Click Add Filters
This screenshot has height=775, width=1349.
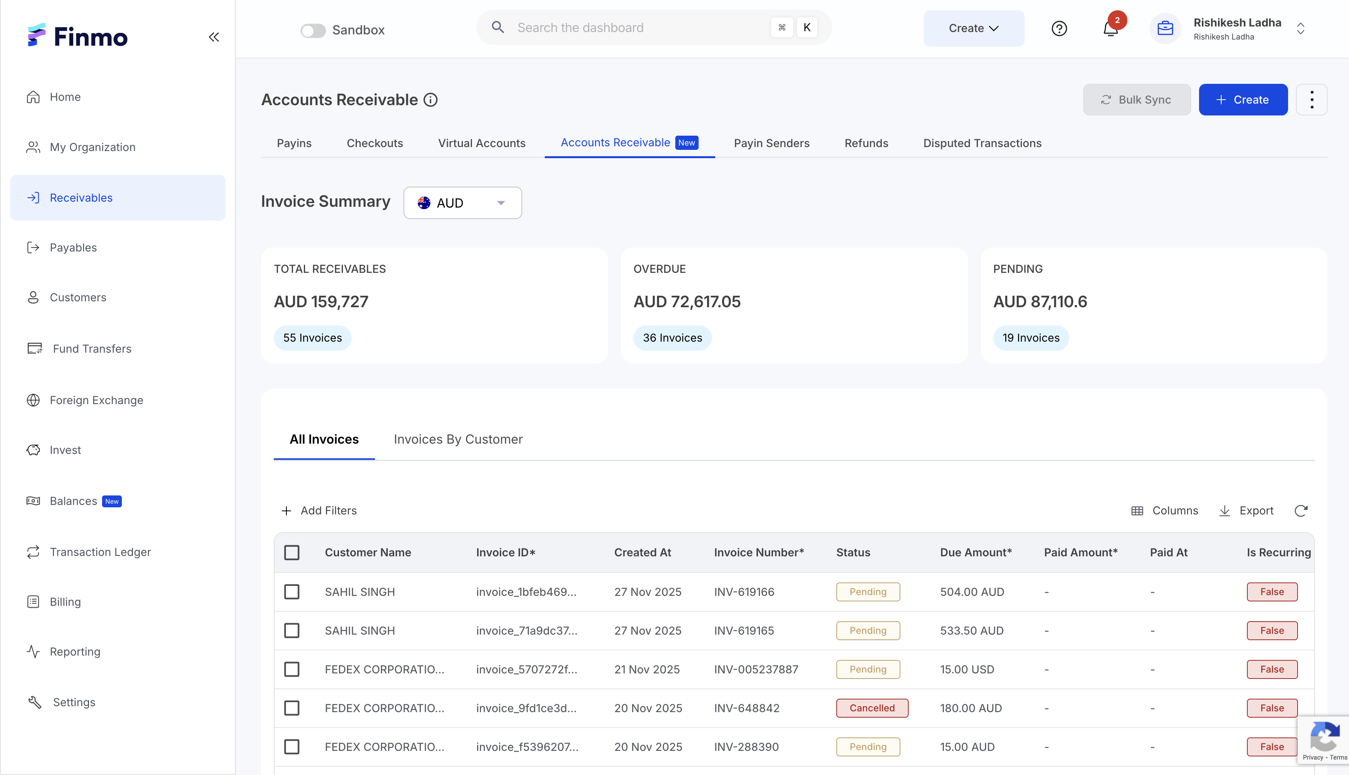click(x=319, y=510)
